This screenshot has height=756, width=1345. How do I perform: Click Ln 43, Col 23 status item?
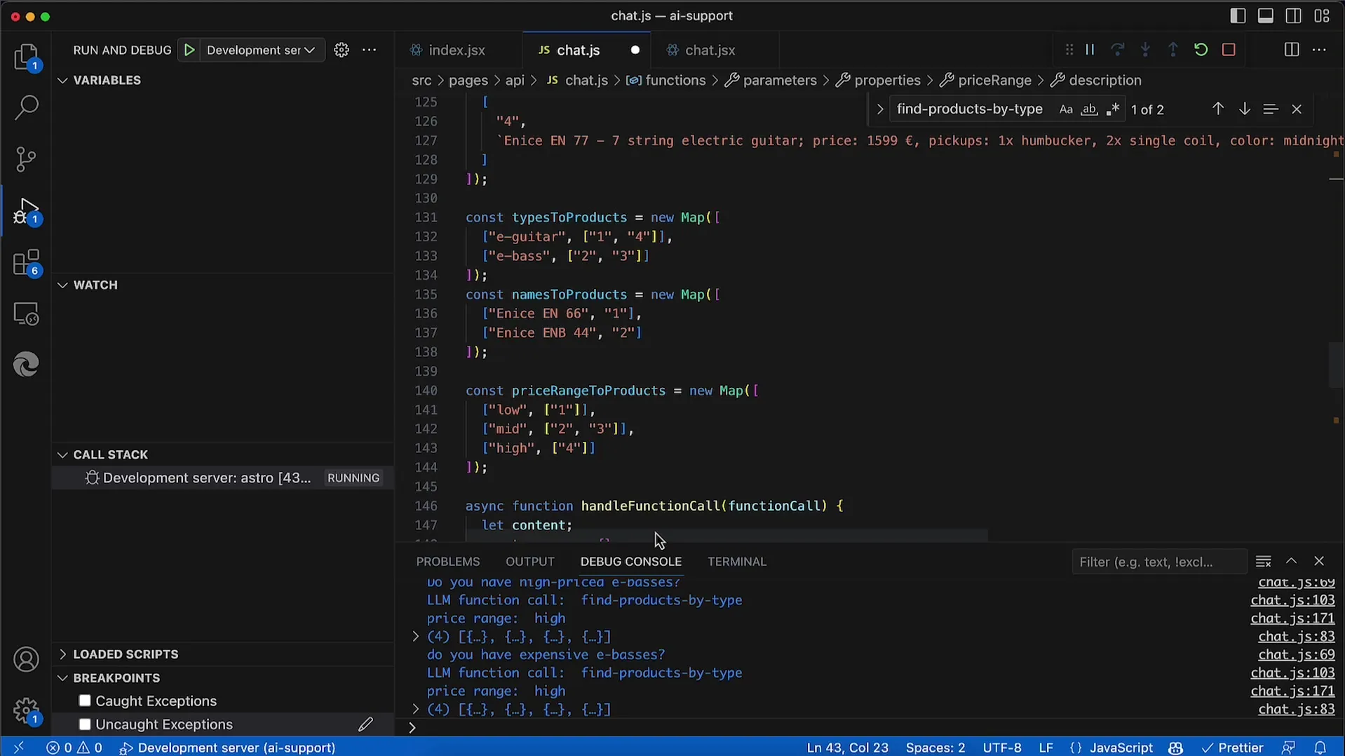847,748
